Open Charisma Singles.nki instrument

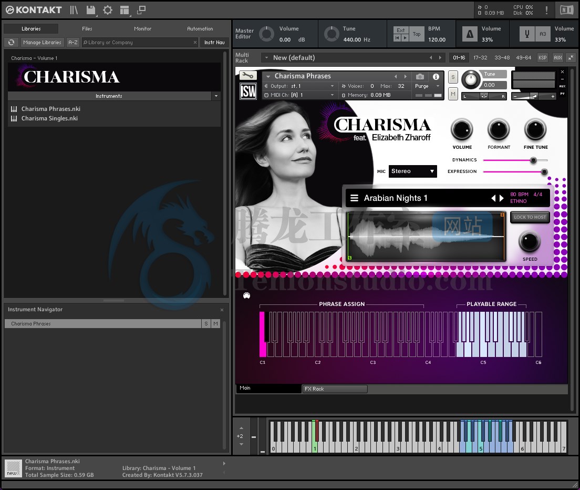click(49, 118)
